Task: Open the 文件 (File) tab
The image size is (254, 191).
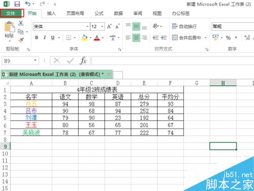Action: (11, 13)
